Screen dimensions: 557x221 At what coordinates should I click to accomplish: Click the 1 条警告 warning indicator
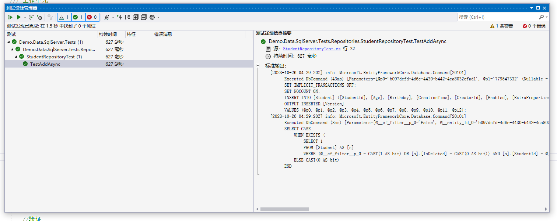pos(501,26)
